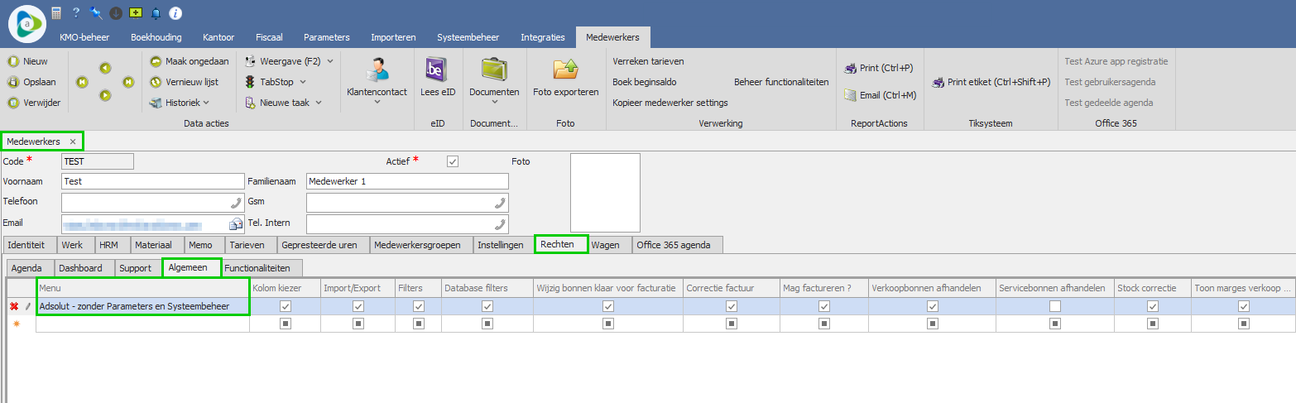Jump to the last record arrow
The image size is (1296, 403).
[128, 82]
